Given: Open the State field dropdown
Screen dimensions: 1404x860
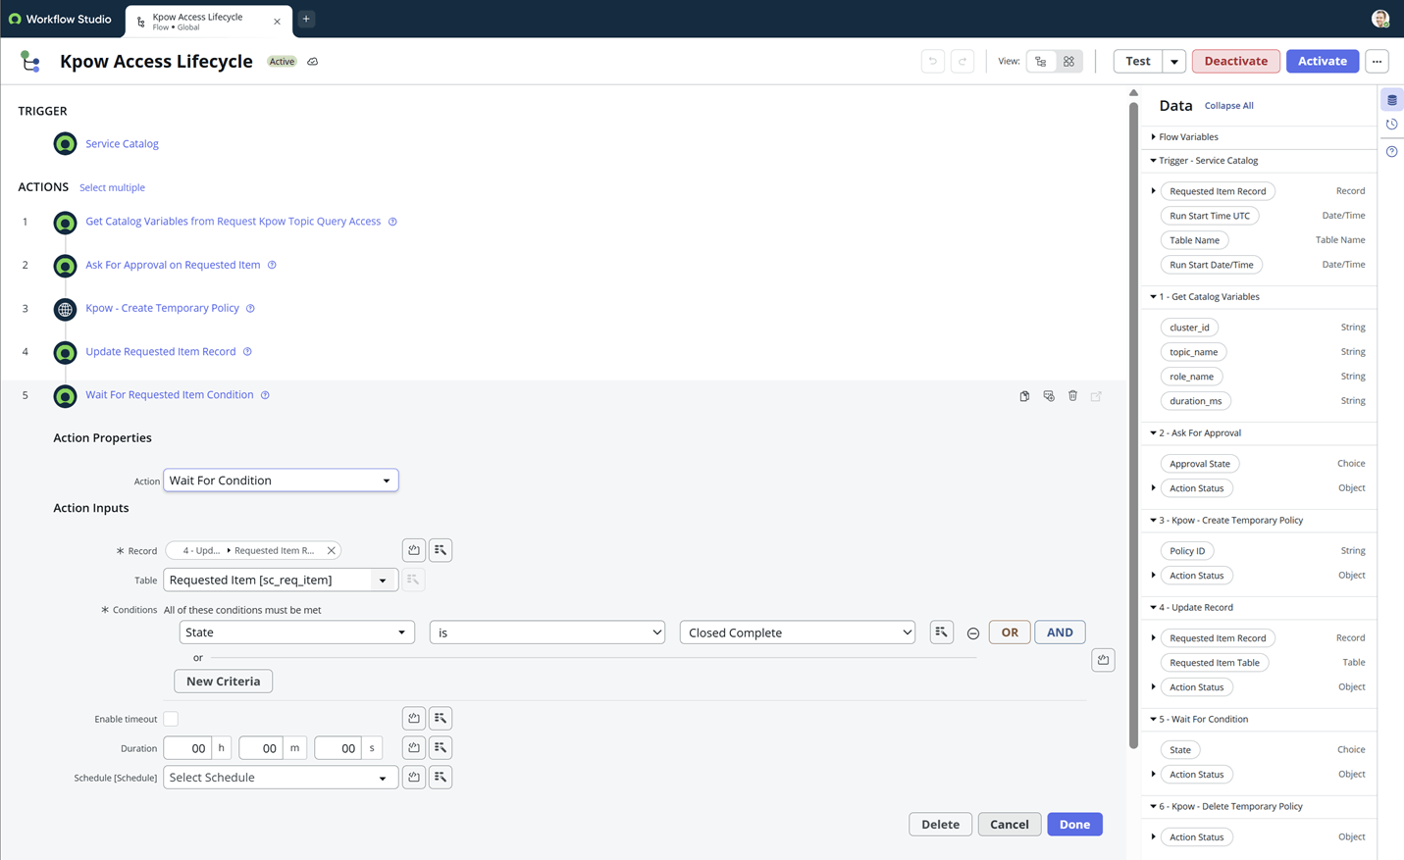Looking at the screenshot, I should tap(296, 632).
